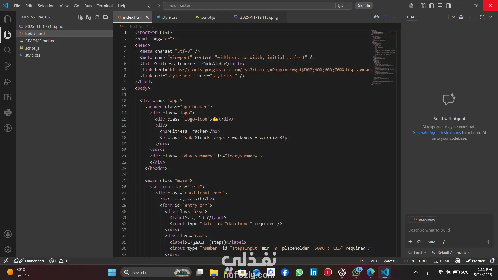The image size is (498, 280).
Task: Open the Local session target dropdown
Action: (417, 253)
